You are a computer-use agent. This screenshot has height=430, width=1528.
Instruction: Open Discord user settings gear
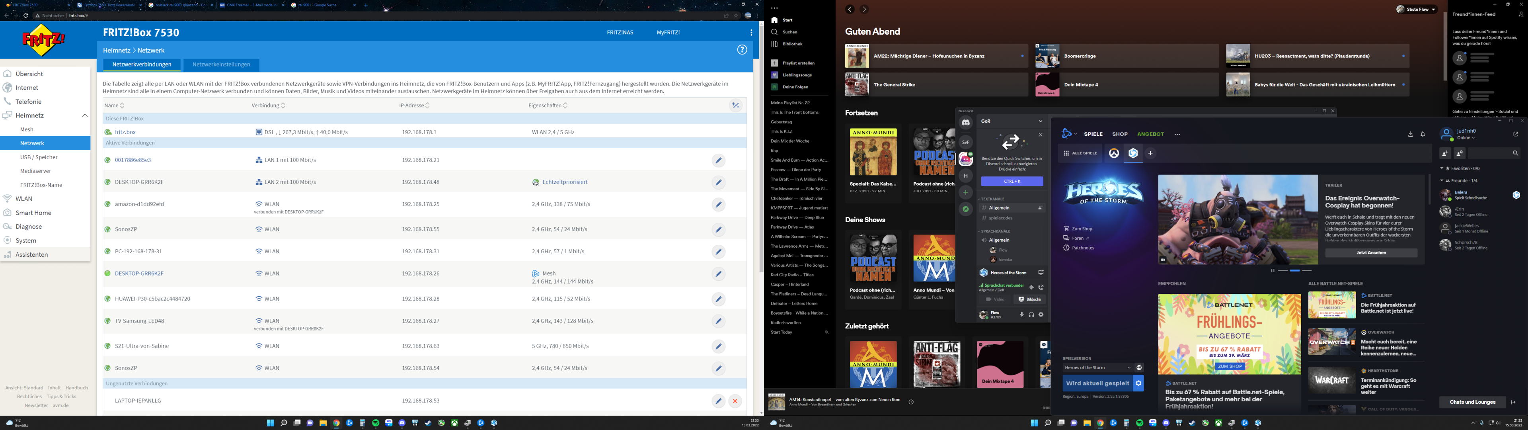click(1041, 315)
